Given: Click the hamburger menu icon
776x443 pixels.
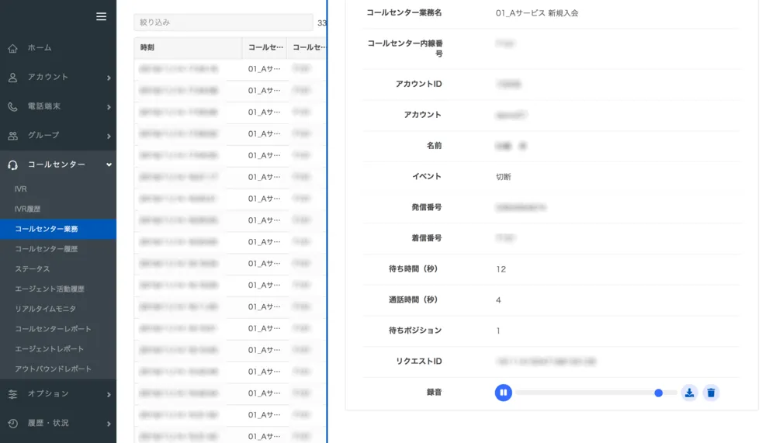Looking at the screenshot, I should [x=101, y=16].
